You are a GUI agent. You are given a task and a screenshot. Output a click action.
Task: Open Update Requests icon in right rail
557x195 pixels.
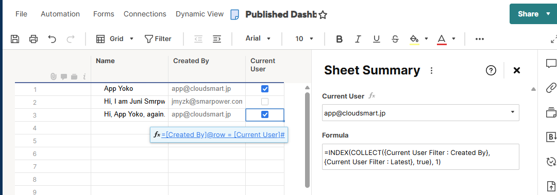click(551, 161)
